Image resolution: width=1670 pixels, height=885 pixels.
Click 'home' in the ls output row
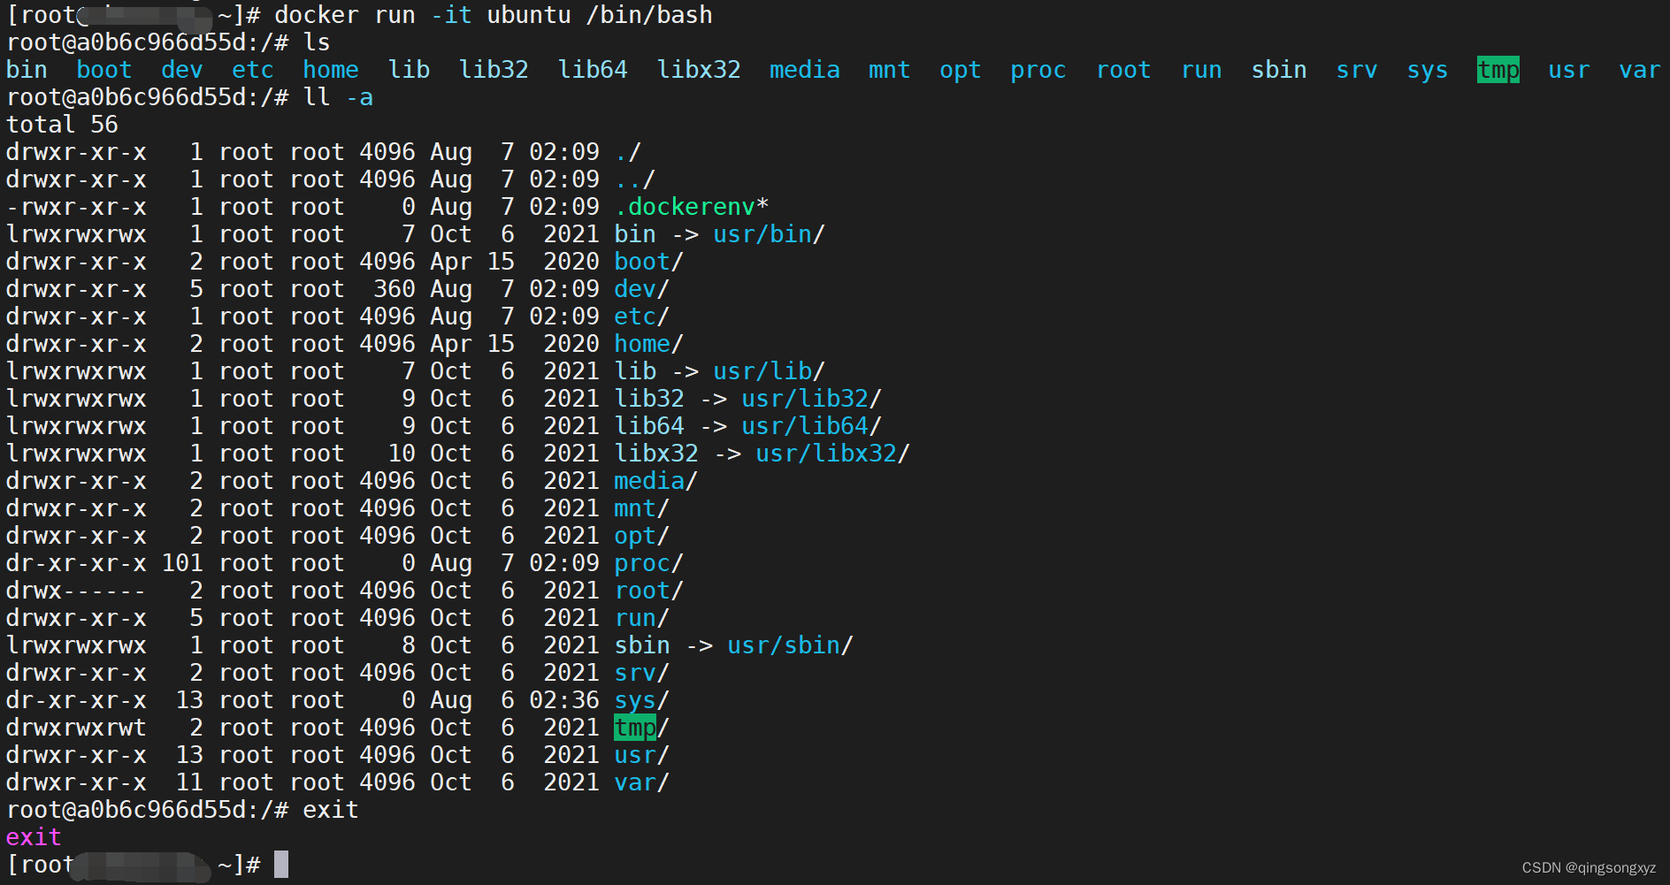(x=331, y=70)
